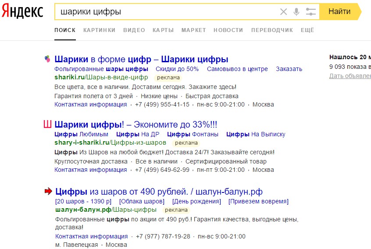The height and width of the screenshot is (249, 371).
Task: Click the red arrow favicon of шалун-балун.рф
Action: click(48, 191)
